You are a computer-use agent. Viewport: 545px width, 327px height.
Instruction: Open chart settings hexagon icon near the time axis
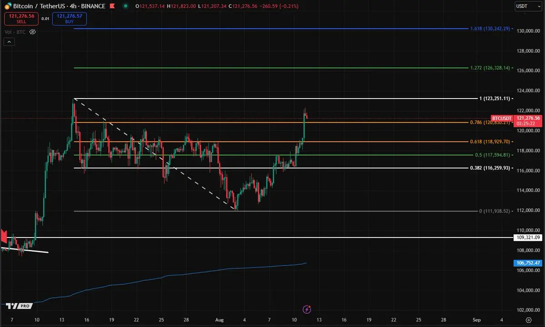529,320
